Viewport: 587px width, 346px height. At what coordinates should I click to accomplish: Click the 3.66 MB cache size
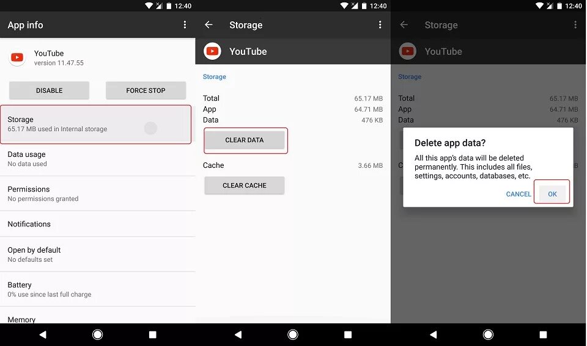[x=371, y=165]
